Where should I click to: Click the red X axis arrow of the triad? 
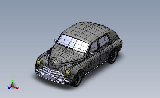click(x=15, y=87)
